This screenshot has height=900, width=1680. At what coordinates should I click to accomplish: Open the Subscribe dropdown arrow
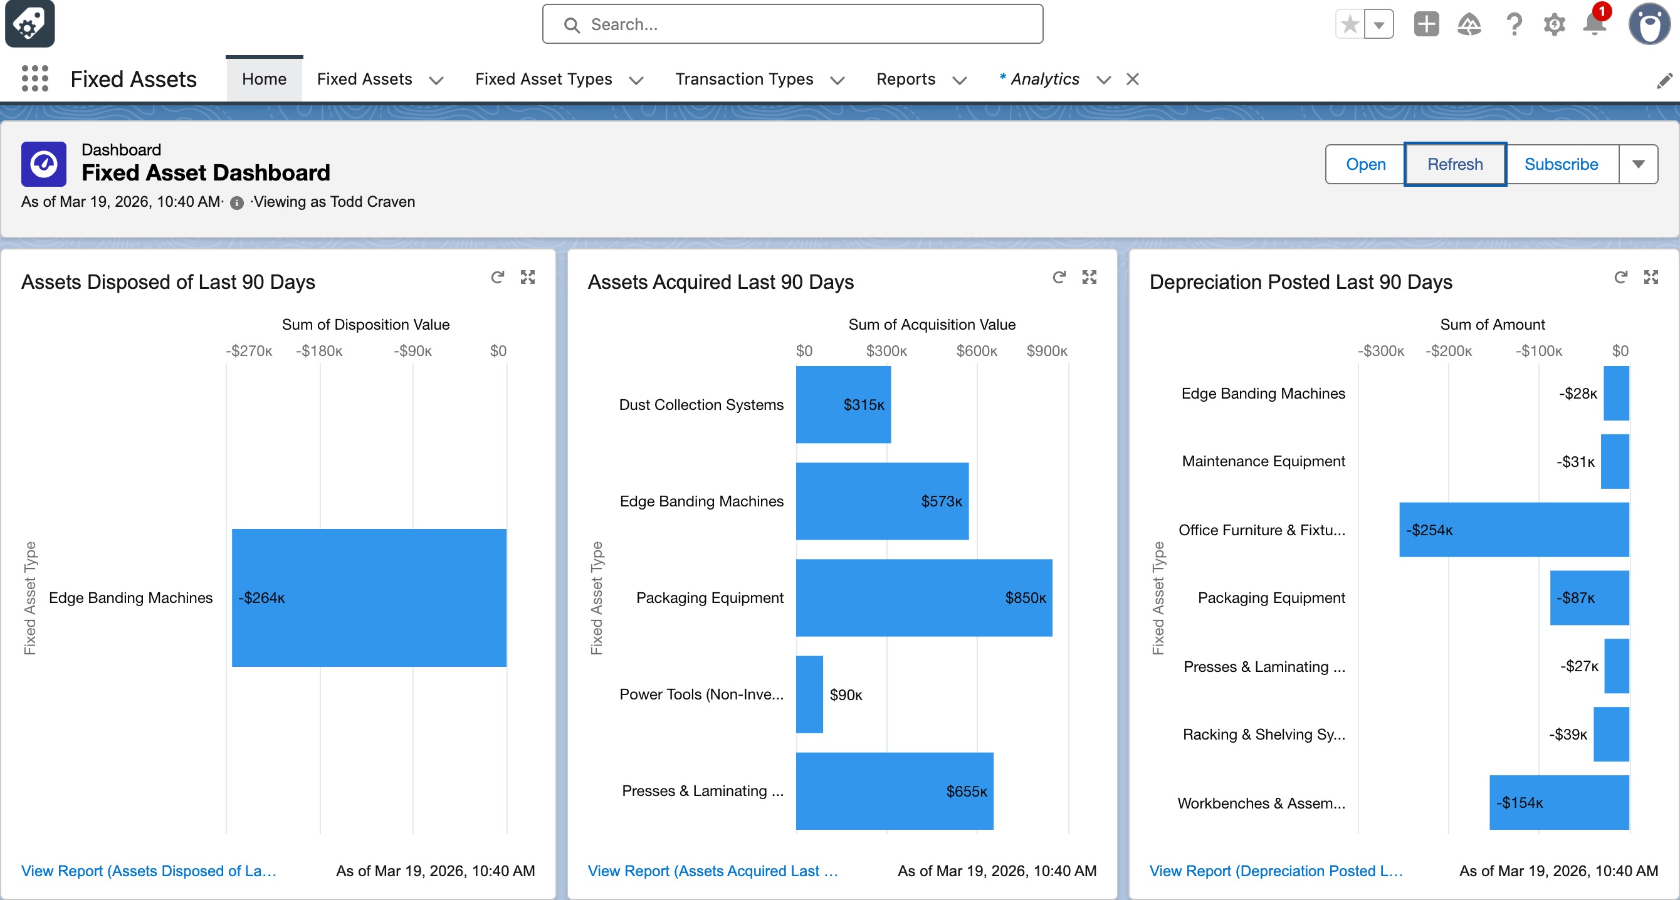[1639, 164]
